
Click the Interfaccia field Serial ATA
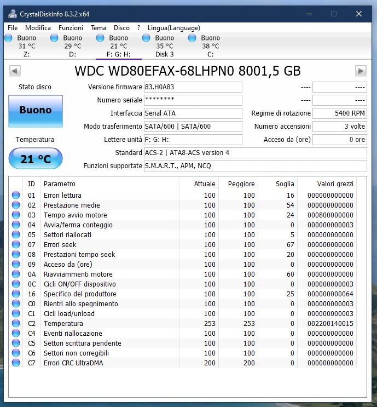coord(193,113)
